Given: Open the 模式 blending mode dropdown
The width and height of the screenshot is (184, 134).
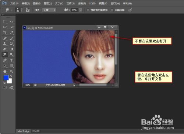Looking at the screenshot, I should coord(49,10).
